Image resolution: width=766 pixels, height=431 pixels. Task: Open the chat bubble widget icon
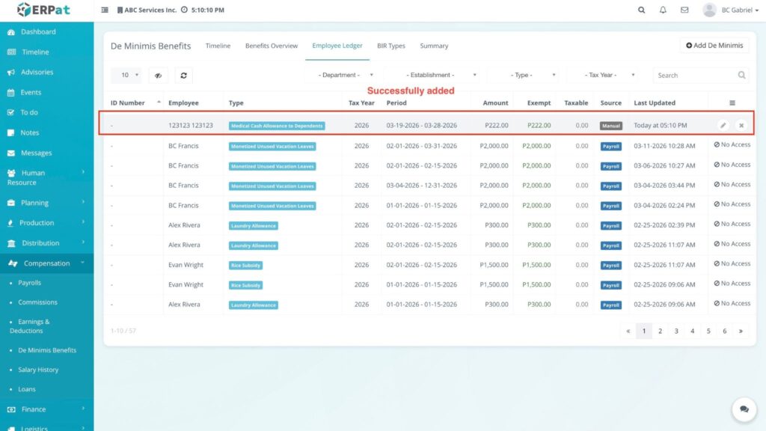tap(744, 409)
